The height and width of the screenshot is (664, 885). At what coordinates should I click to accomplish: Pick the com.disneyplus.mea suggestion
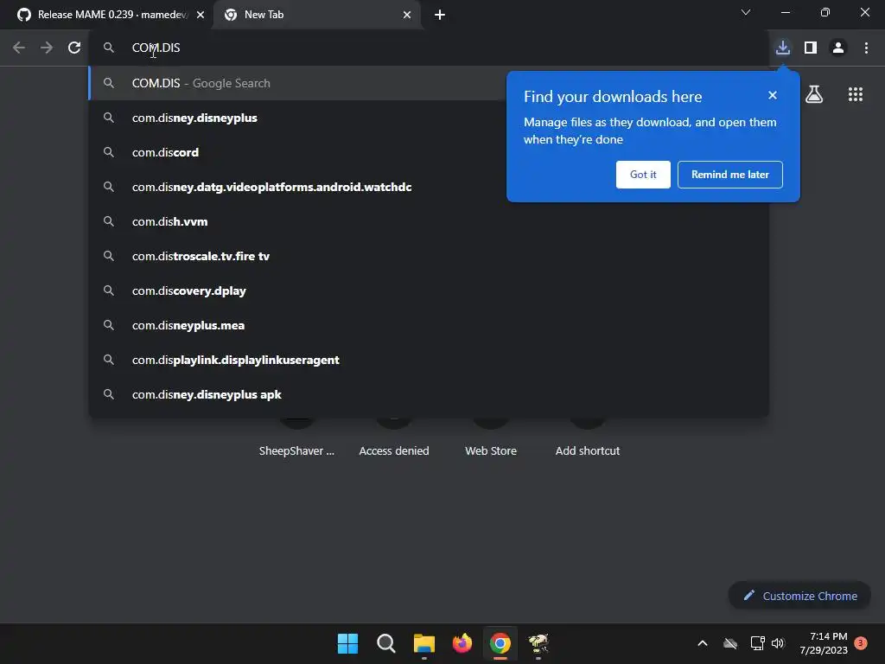coord(429,325)
